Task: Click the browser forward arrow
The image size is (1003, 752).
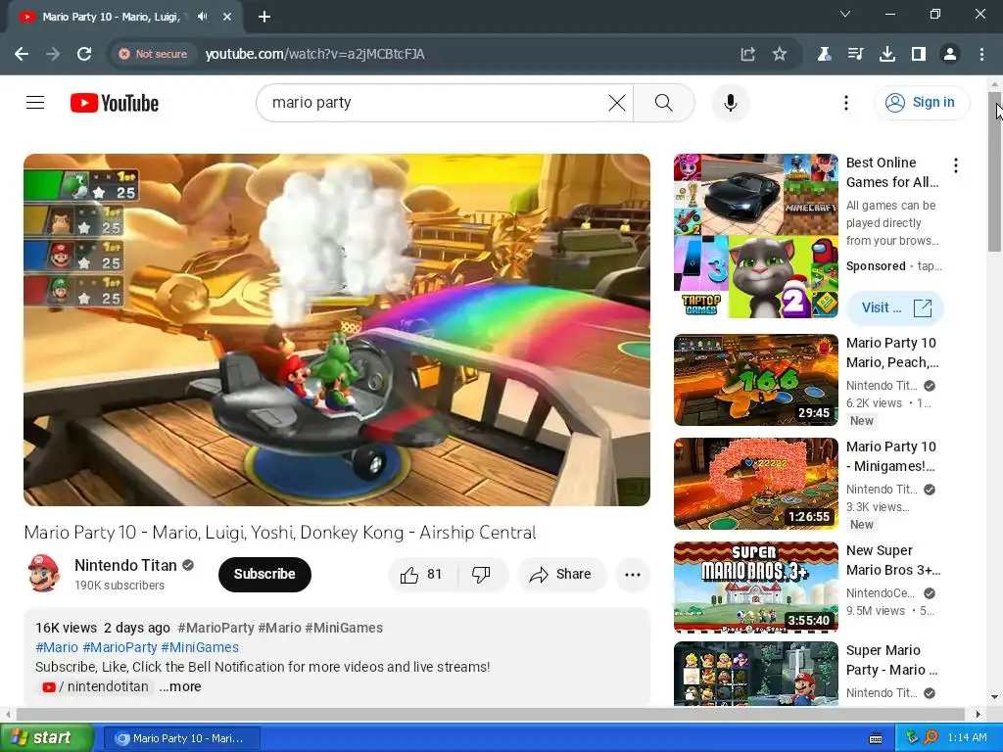Action: [x=53, y=55]
